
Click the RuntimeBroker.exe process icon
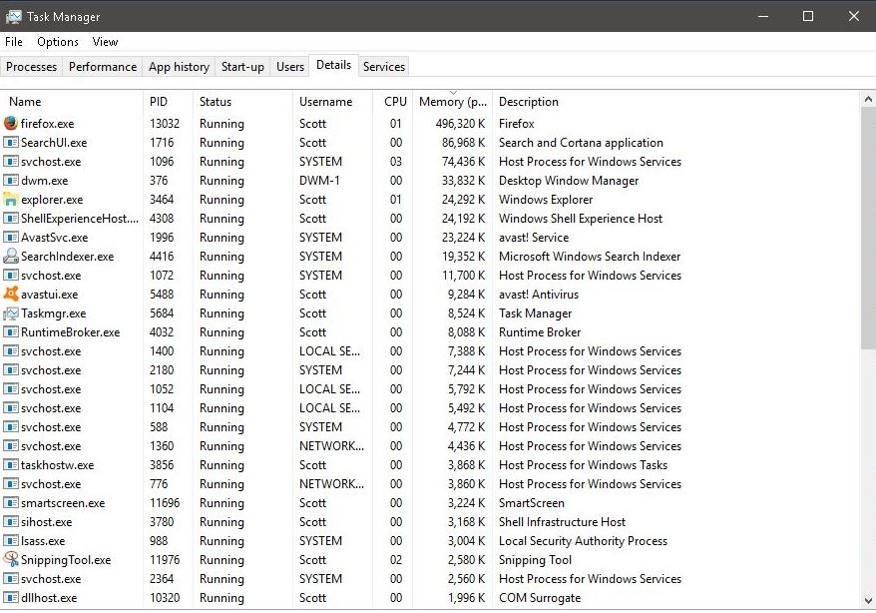coord(11,331)
